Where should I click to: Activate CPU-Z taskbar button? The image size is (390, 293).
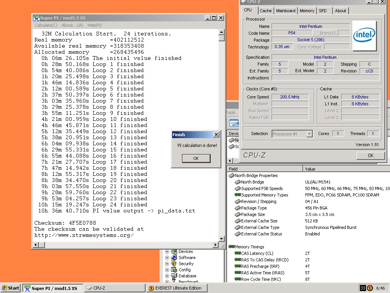(115, 288)
